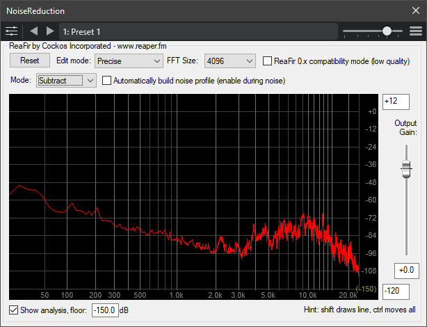Click the -108 dB scale label

pyautogui.click(x=369, y=271)
